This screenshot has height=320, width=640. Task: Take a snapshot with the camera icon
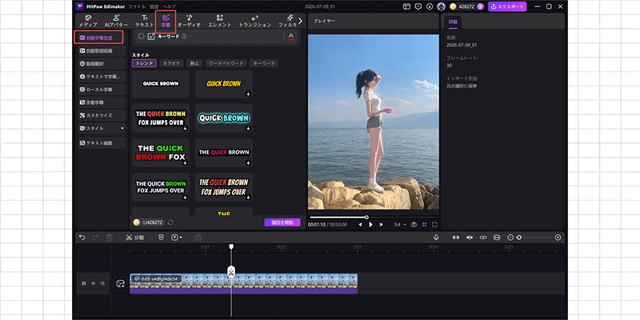point(414,225)
